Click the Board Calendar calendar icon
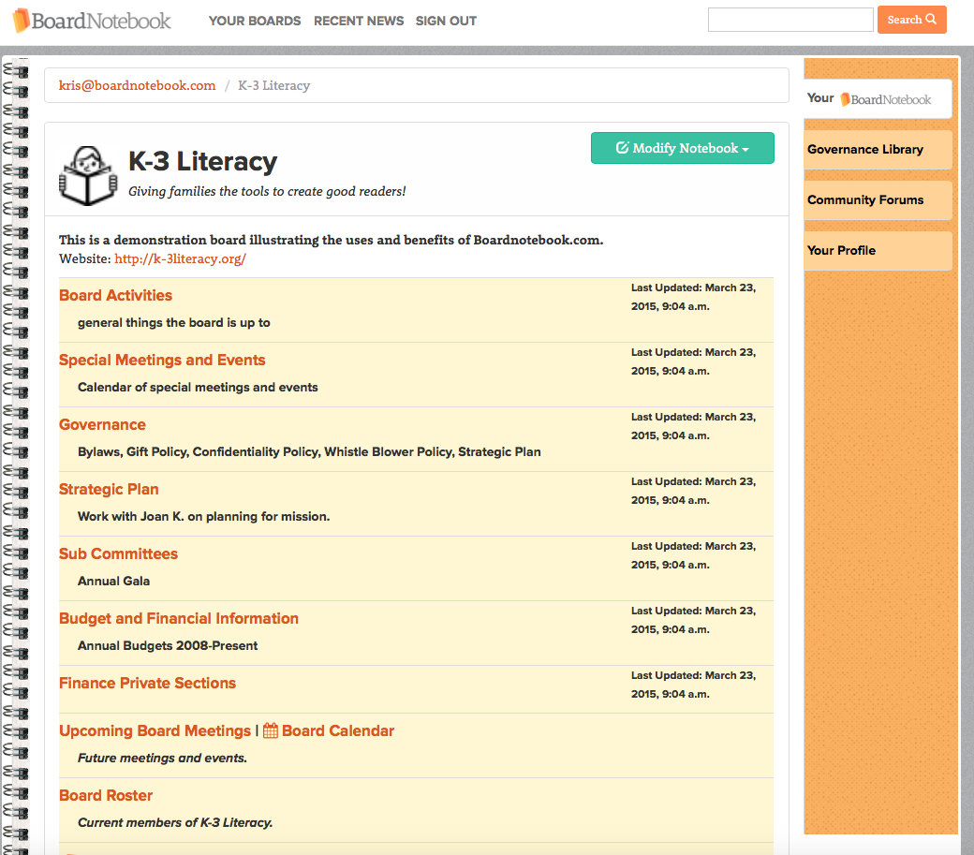 (x=271, y=730)
